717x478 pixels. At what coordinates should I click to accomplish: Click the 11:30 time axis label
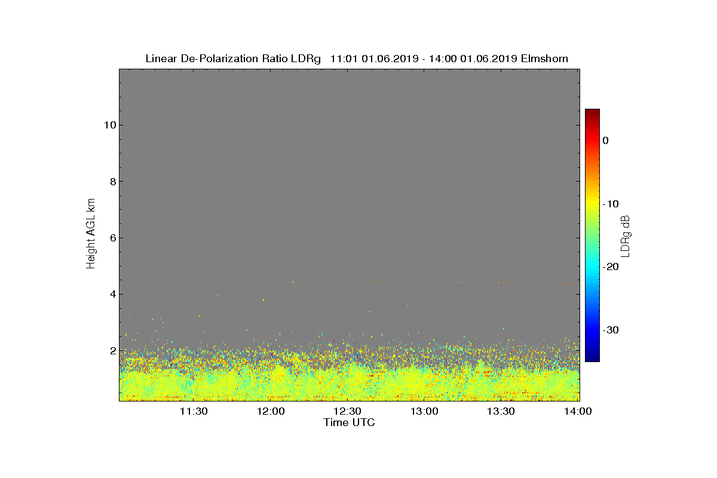click(x=194, y=411)
